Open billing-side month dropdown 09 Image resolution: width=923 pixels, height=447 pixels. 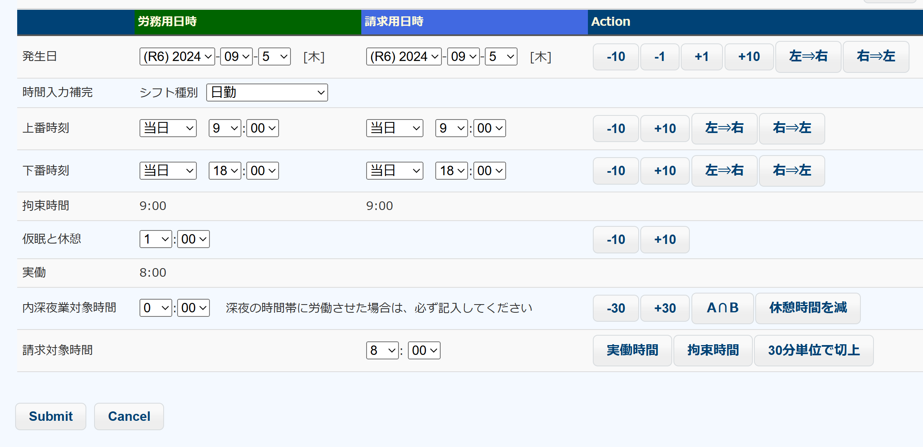point(463,56)
